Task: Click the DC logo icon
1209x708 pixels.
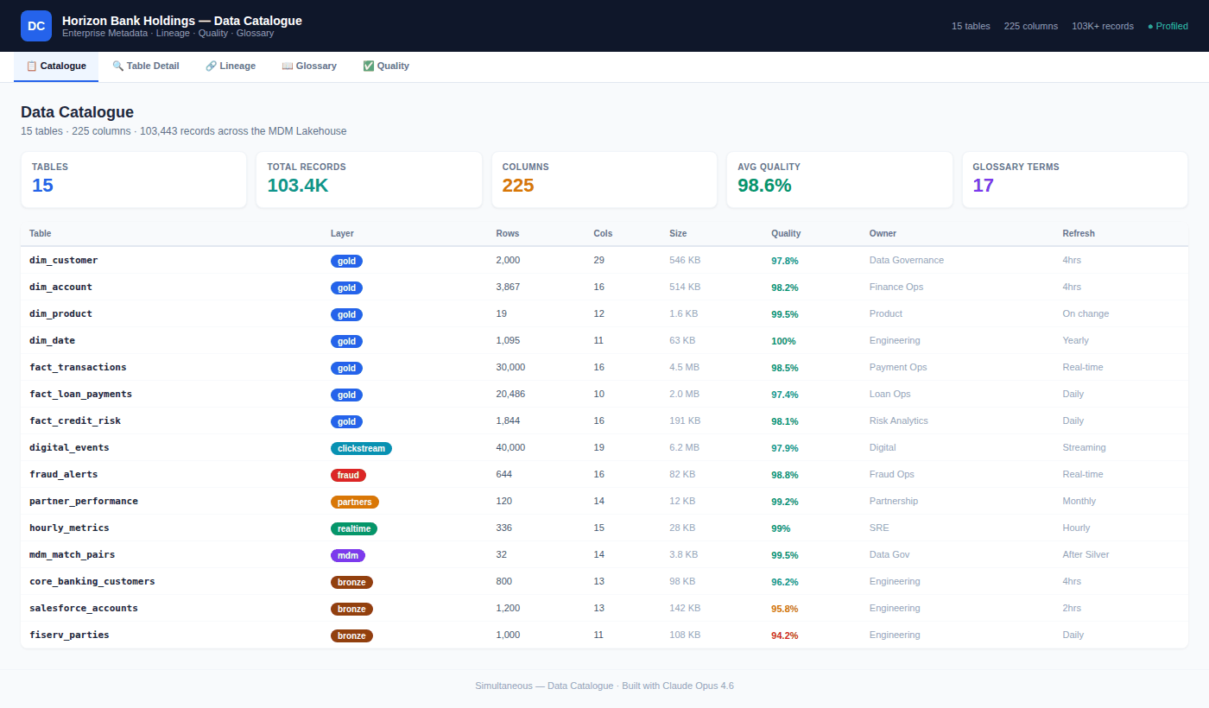Action: 36,26
